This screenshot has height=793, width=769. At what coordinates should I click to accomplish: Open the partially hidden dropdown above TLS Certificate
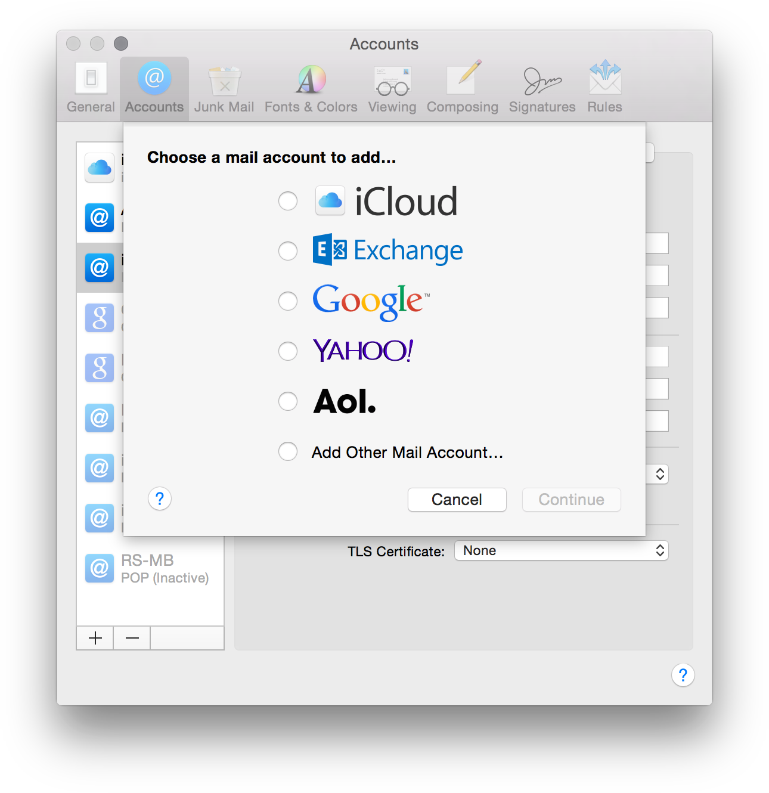point(658,474)
